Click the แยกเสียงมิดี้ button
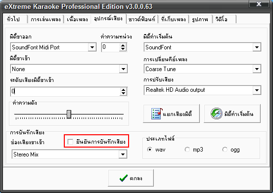This screenshot has width=273, height=193. coord(171,114)
